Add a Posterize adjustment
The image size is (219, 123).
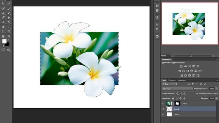185,76
